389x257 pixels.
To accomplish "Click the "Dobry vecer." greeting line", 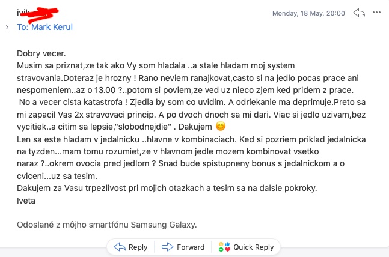I will click(x=41, y=53).
